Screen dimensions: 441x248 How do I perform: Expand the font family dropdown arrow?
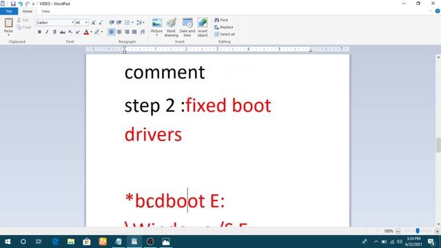coord(72,23)
